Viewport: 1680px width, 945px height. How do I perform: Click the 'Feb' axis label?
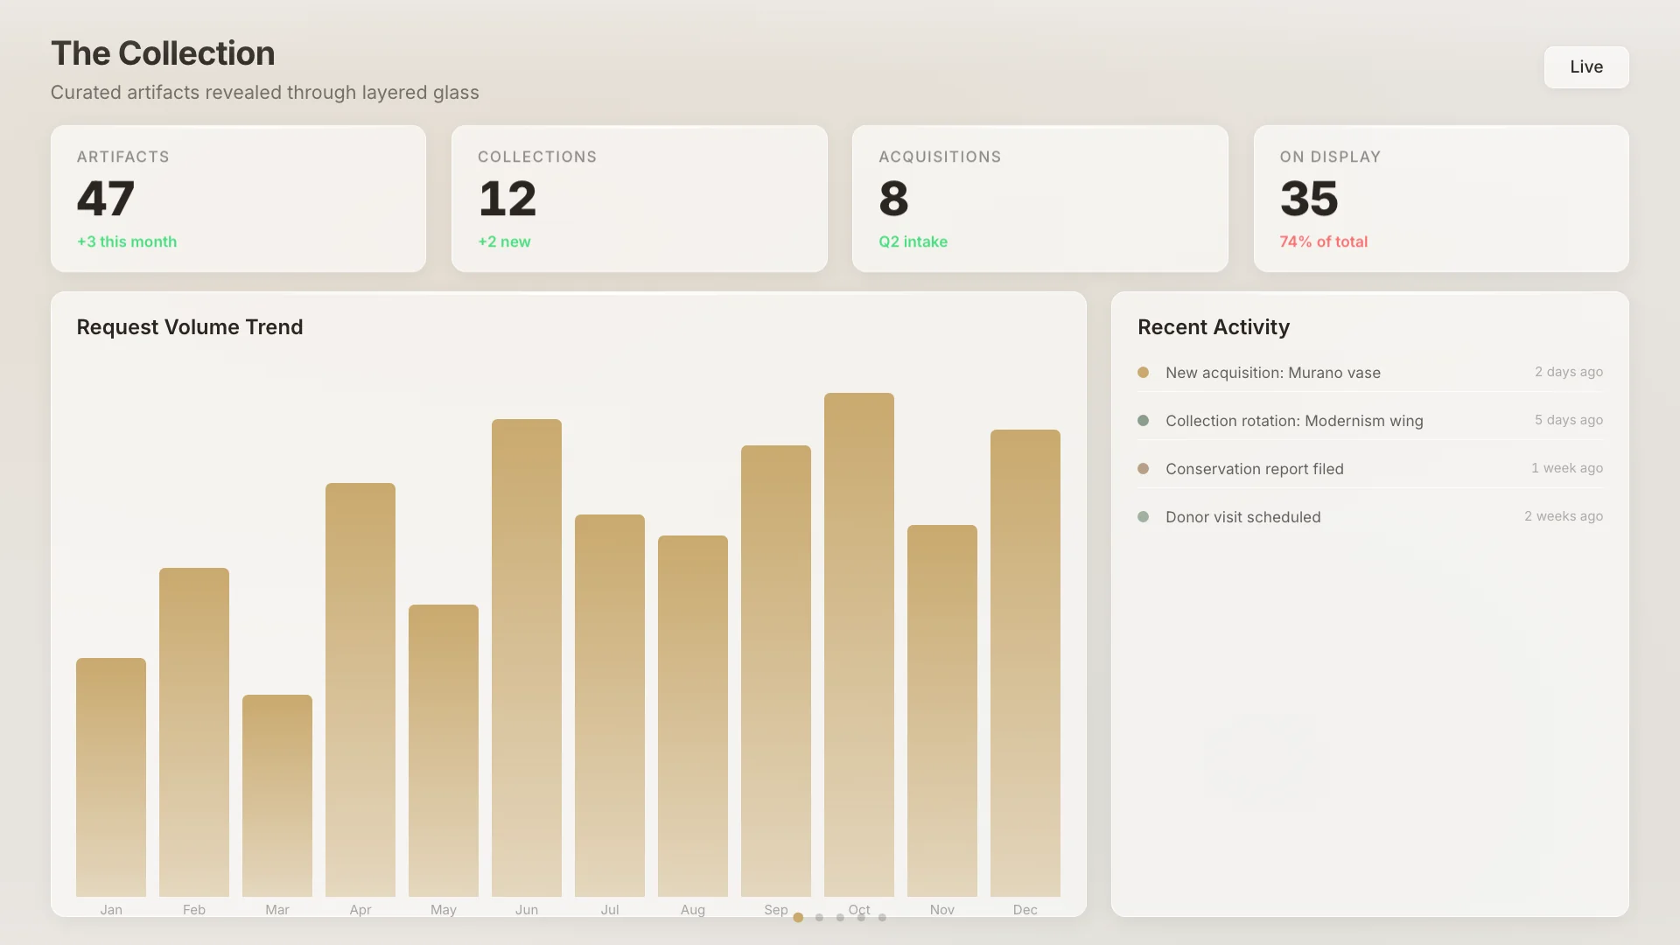coord(194,910)
